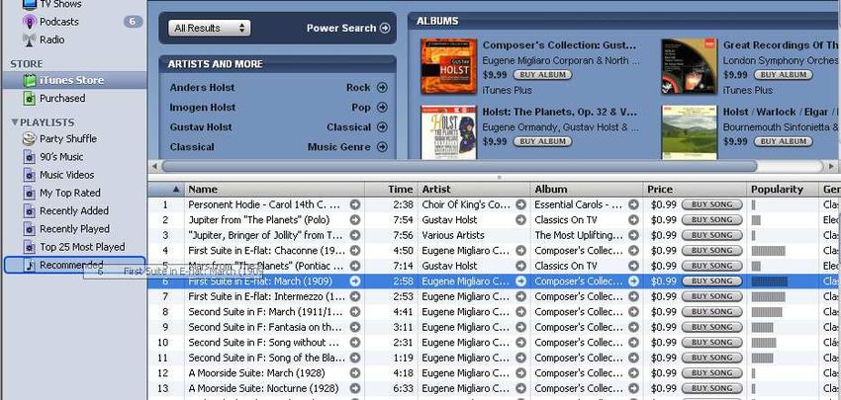Viewport: 841px width, 400px height.
Task: Go to Classical Music Genre arrow
Action: click(382, 147)
